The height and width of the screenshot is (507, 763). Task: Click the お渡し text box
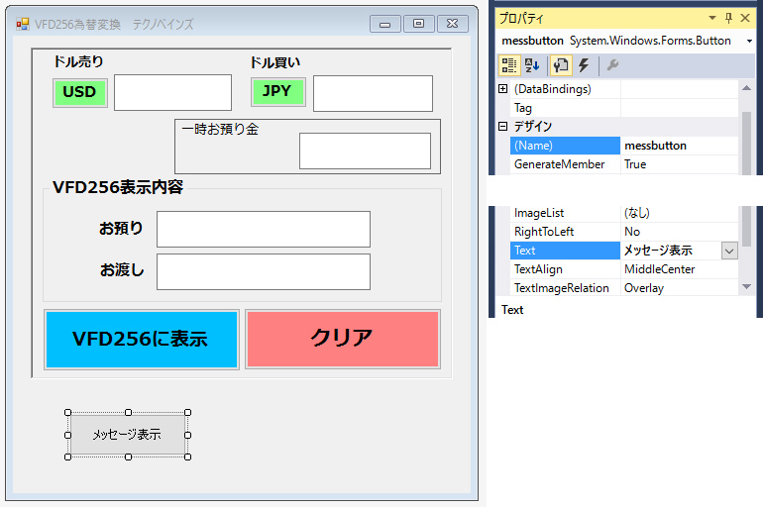(264, 271)
